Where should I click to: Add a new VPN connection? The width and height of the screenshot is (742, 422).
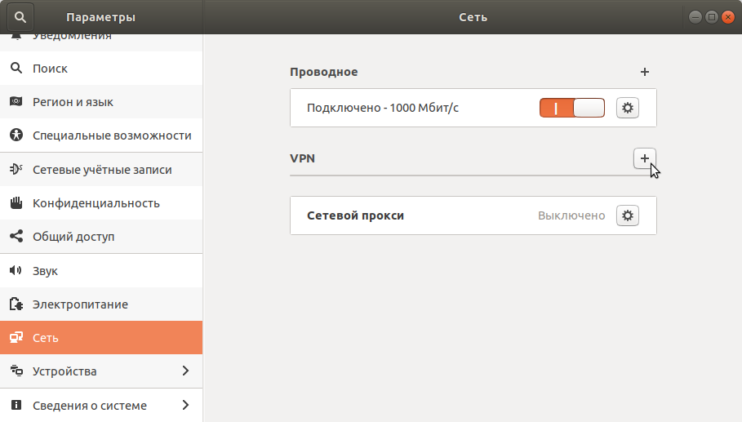[x=645, y=158]
